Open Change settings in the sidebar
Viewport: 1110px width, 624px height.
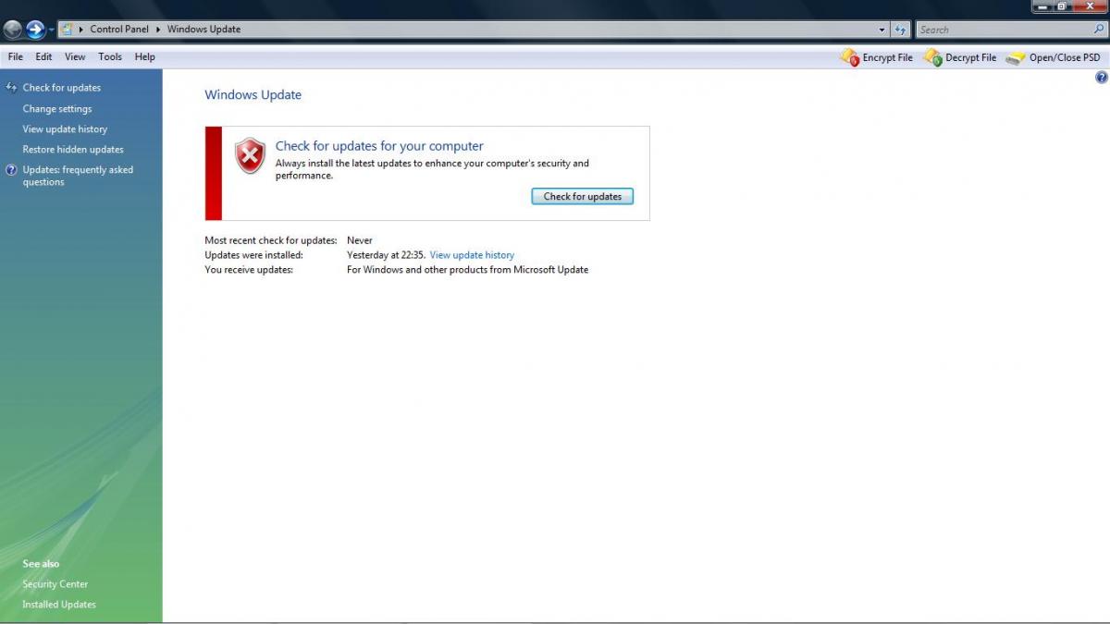click(x=57, y=109)
